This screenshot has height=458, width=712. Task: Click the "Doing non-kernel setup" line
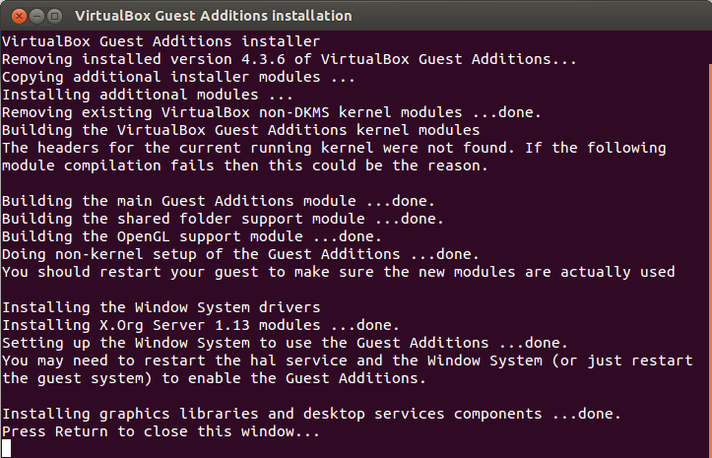coord(240,254)
